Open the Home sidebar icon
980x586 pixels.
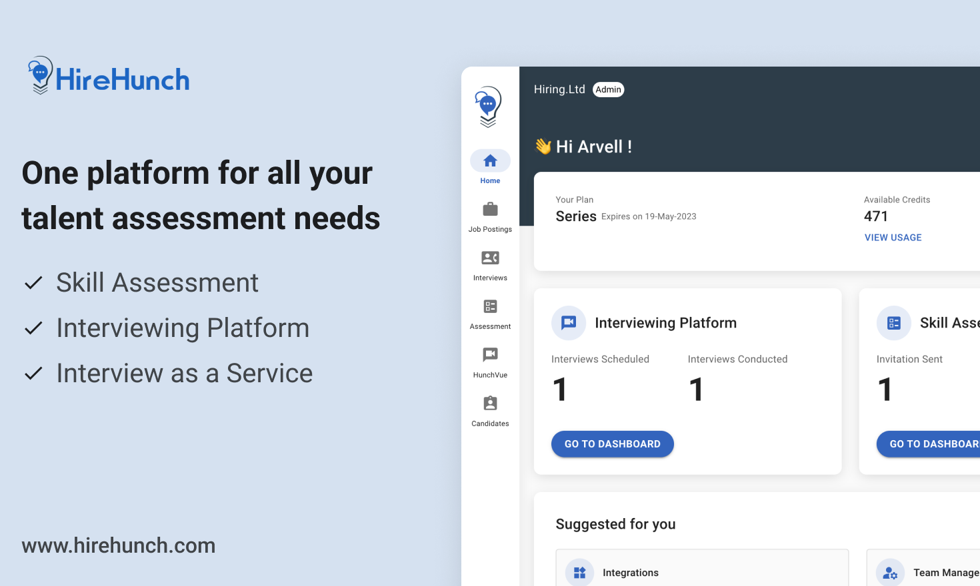tap(490, 160)
